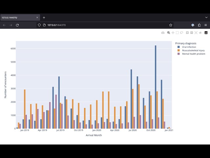Click the 'Oct 2019' axis label
Screen dimensions: 210x158
(x=79, y=130)
